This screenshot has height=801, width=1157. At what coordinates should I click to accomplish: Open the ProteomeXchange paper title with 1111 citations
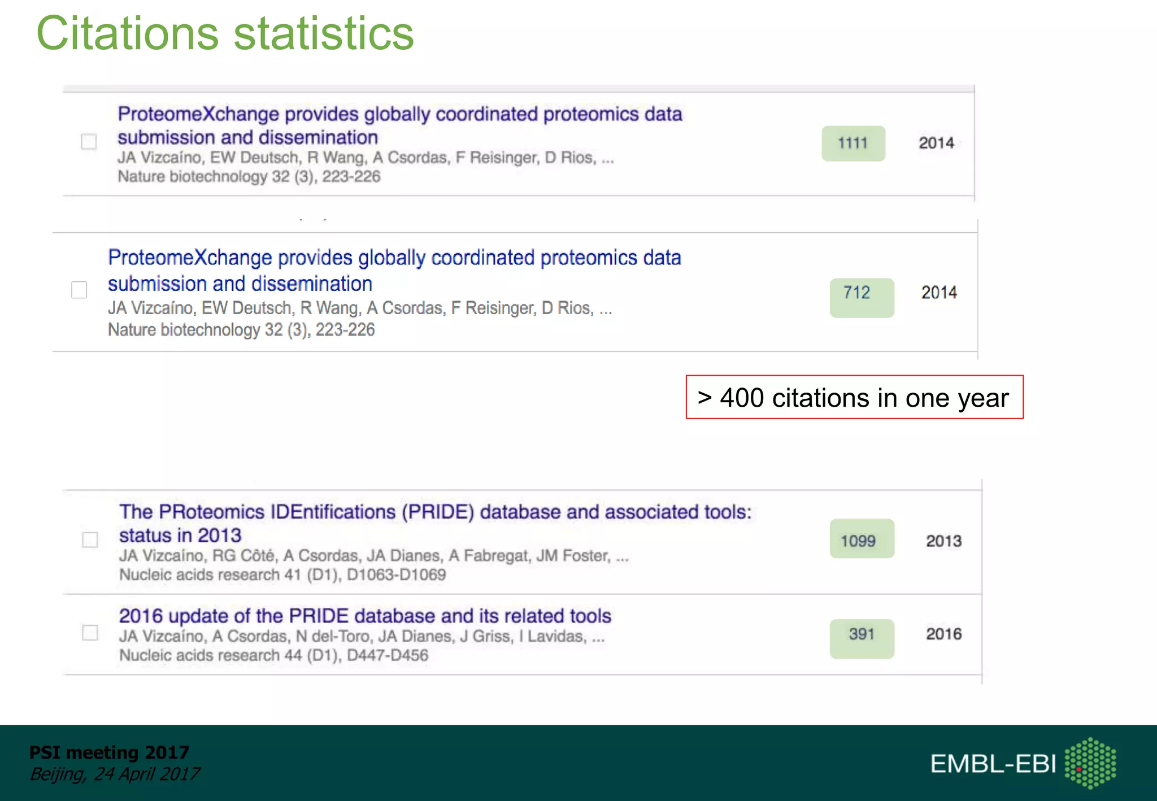(x=400, y=125)
